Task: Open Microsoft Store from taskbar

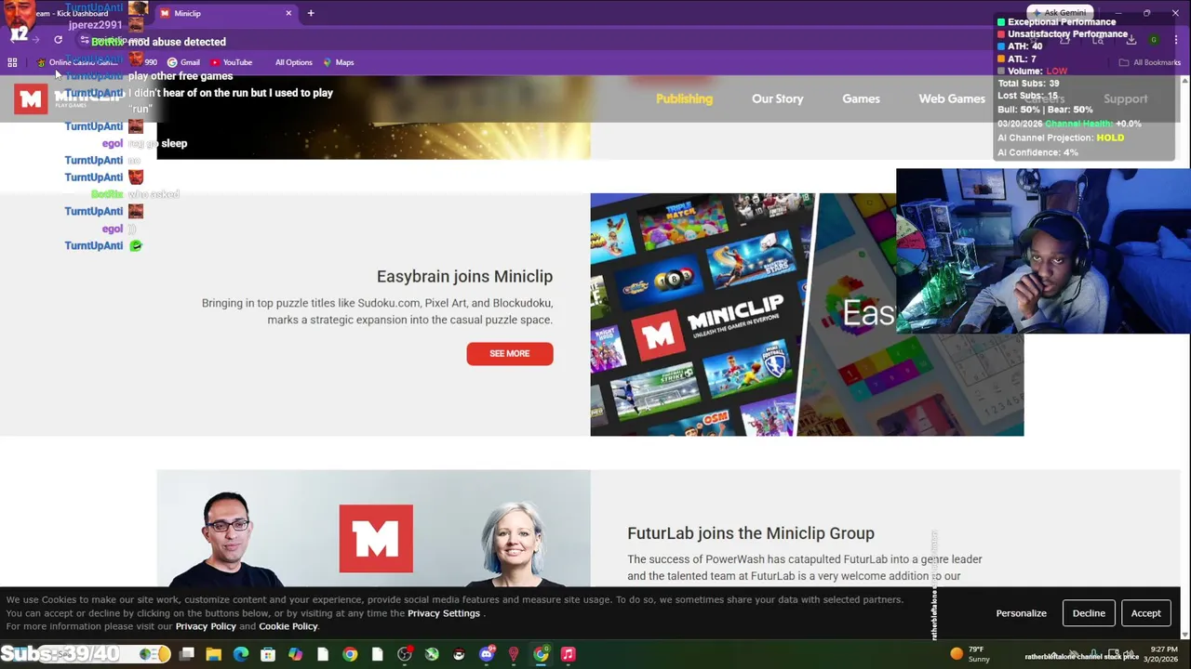Action: point(268,654)
